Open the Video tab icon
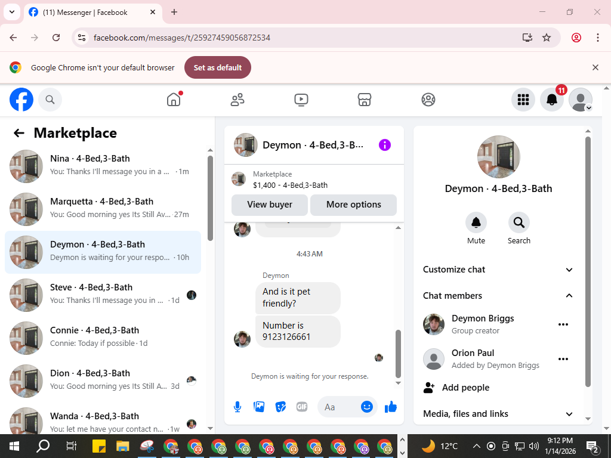Screen dimensions: 611x458 click(301, 100)
